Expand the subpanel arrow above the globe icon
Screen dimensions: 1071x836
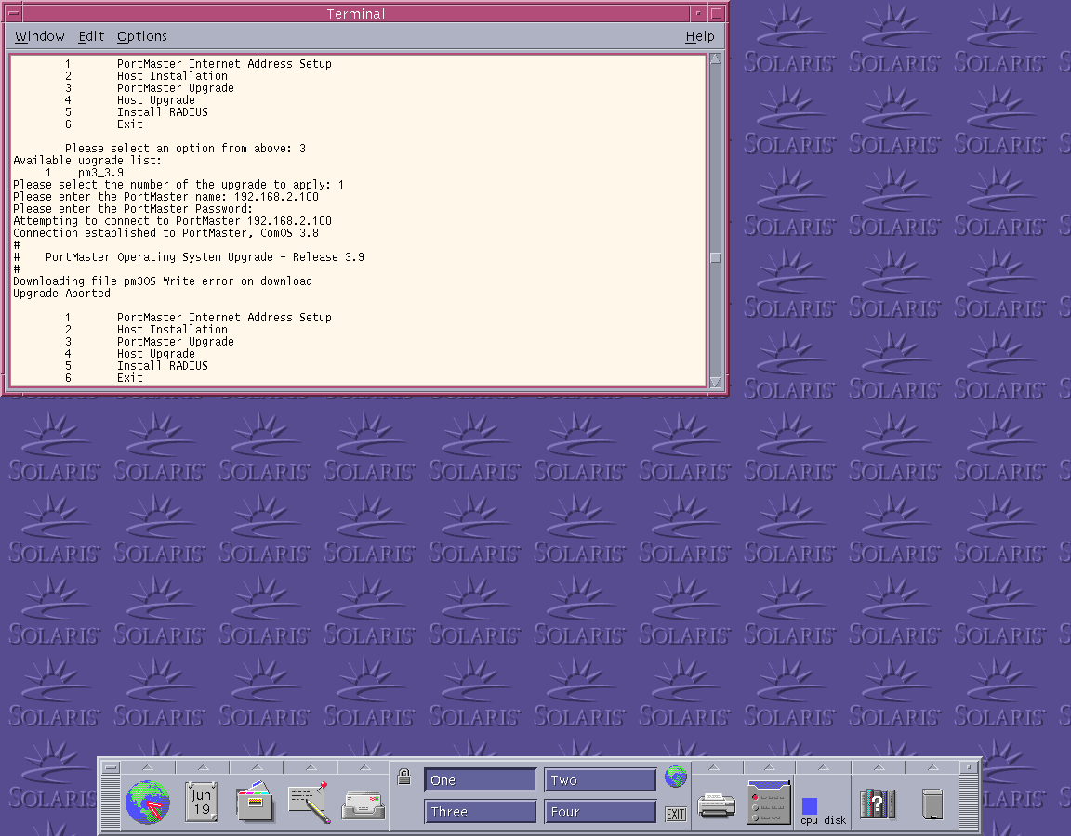148,767
